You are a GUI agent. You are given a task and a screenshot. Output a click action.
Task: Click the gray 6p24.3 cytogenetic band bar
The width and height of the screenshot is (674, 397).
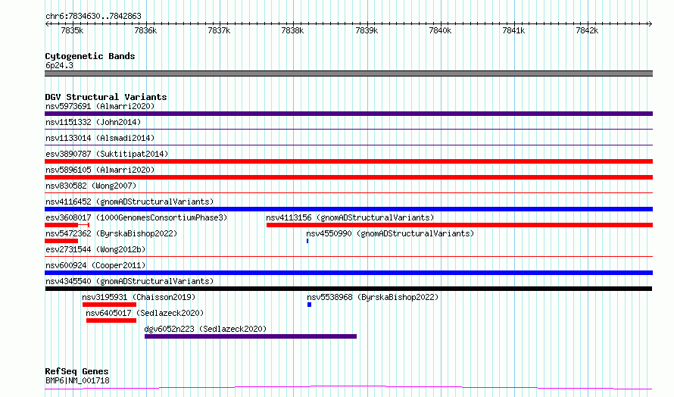click(x=348, y=73)
